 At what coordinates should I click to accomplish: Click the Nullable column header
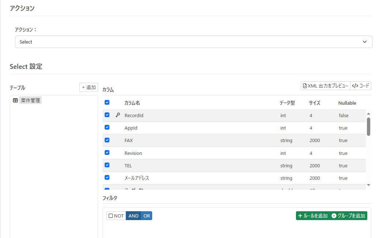[x=347, y=103]
